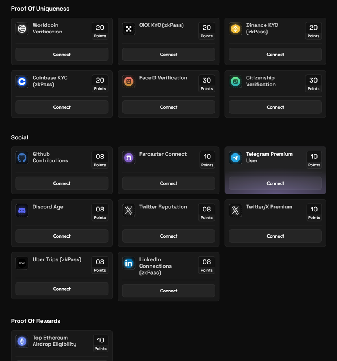The image size is (337, 361).
Task: Click the Twitter/X Premium 10 points badge
Action: (314, 212)
